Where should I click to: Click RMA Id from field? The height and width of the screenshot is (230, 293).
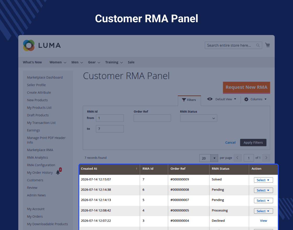(x=110, y=118)
